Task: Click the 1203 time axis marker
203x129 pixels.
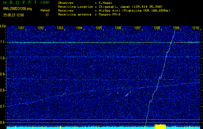Action: (x=60, y=28)
